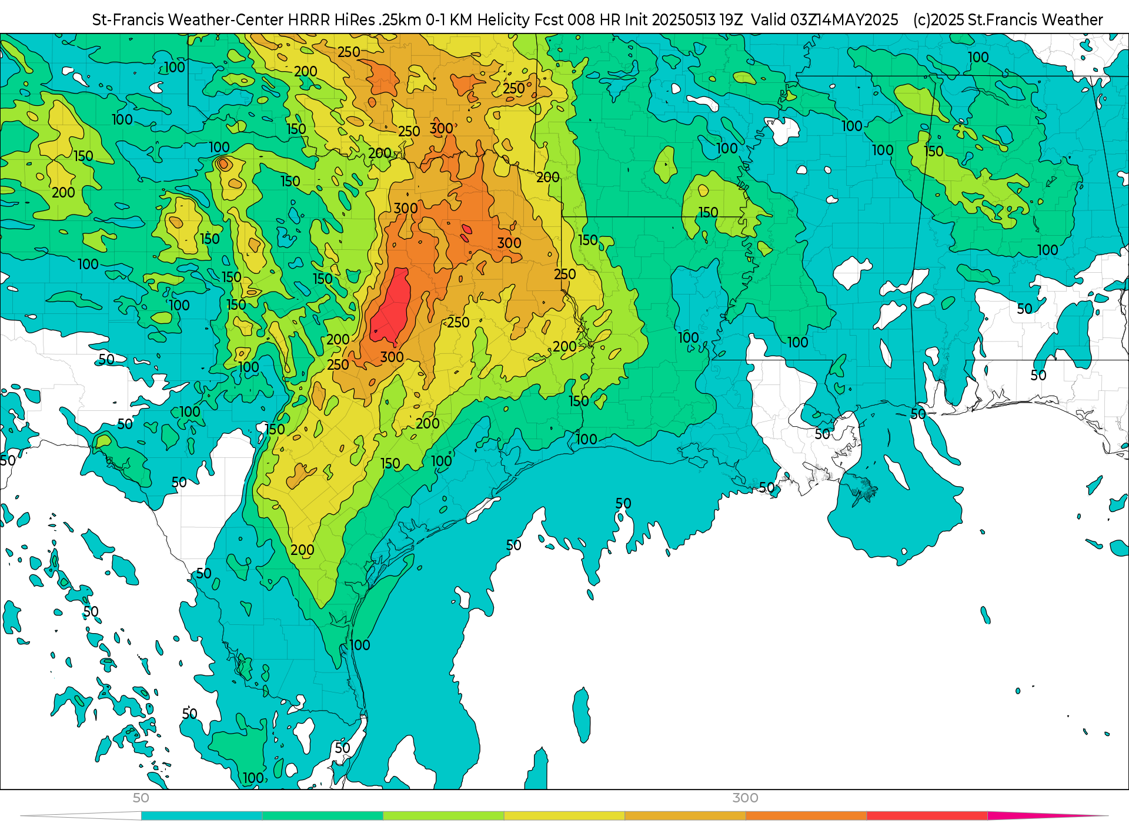Click the dark green color bar segment
This screenshot has height=823, width=1129.
tap(323, 815)
